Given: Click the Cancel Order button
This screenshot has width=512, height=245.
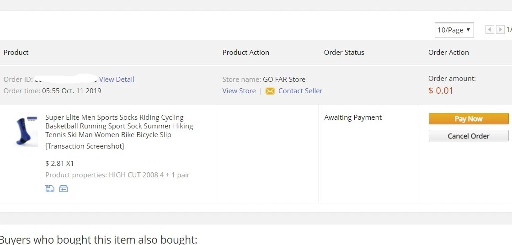Looking at the screenshot, I should pyautogui.click(x=469, y=136).
